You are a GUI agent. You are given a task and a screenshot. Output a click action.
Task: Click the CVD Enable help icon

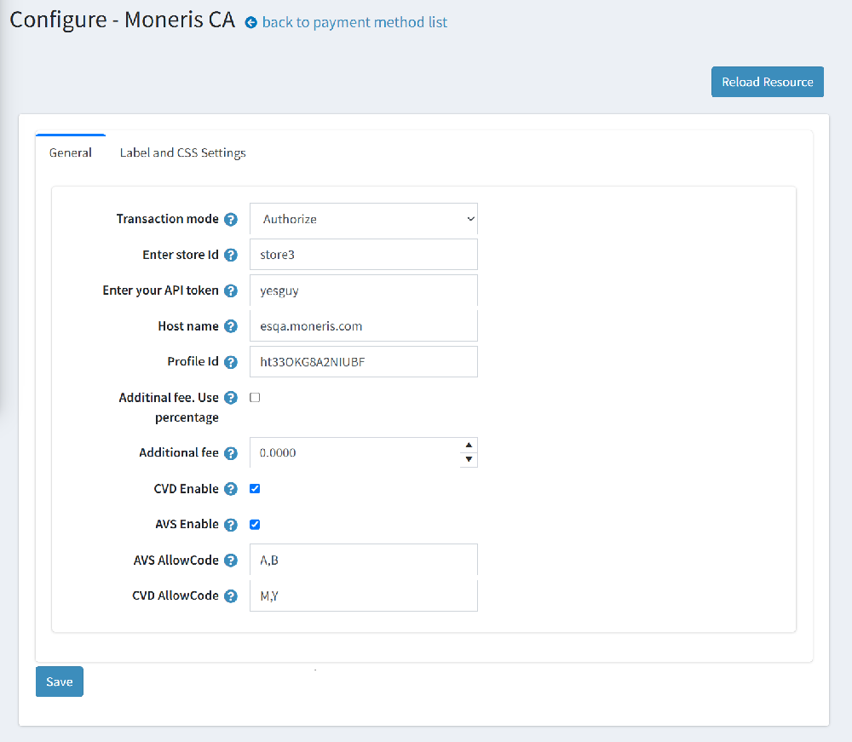(231, 488)
